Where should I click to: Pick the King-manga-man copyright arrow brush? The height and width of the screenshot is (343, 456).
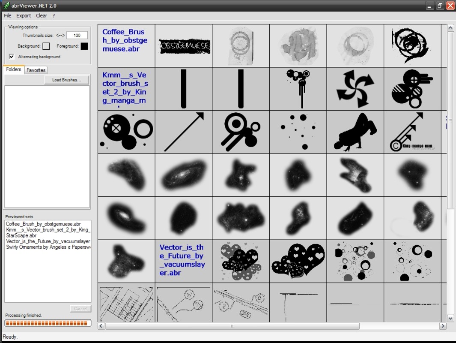point(412,132)
